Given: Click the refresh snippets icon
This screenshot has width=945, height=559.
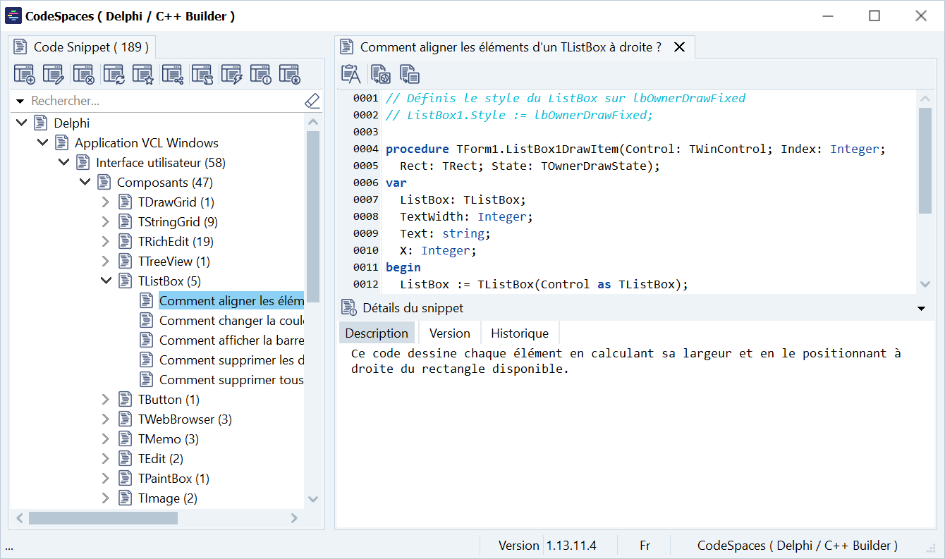Looking at the screenshot, I should pos(114,74).
